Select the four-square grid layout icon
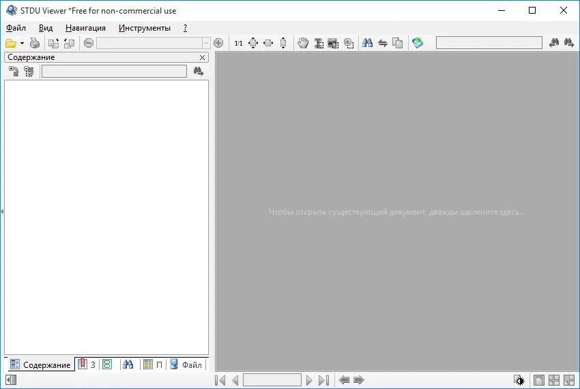Viewport: 580px width, 389px height. [x=554, y=380]
